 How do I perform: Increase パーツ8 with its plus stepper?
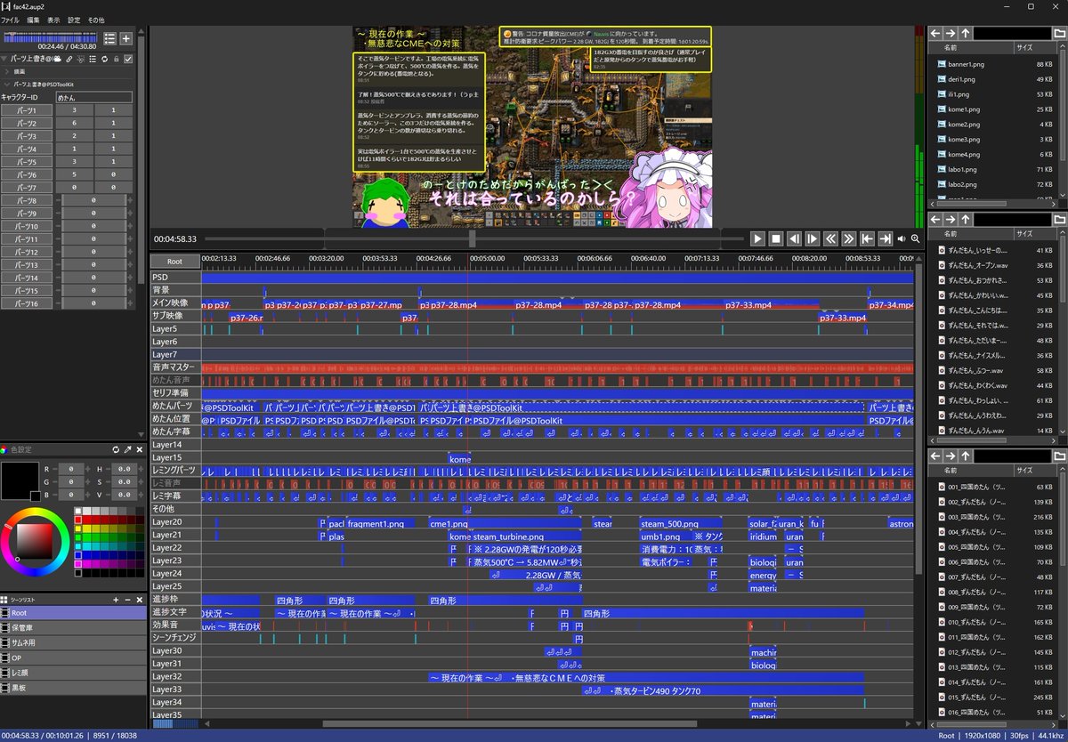pos(129,201)
